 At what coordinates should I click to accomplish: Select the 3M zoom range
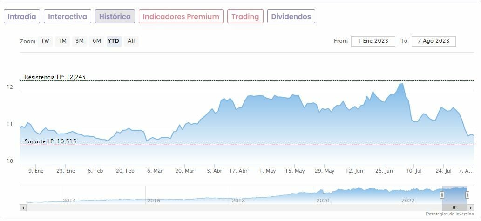tap(80, 41)
